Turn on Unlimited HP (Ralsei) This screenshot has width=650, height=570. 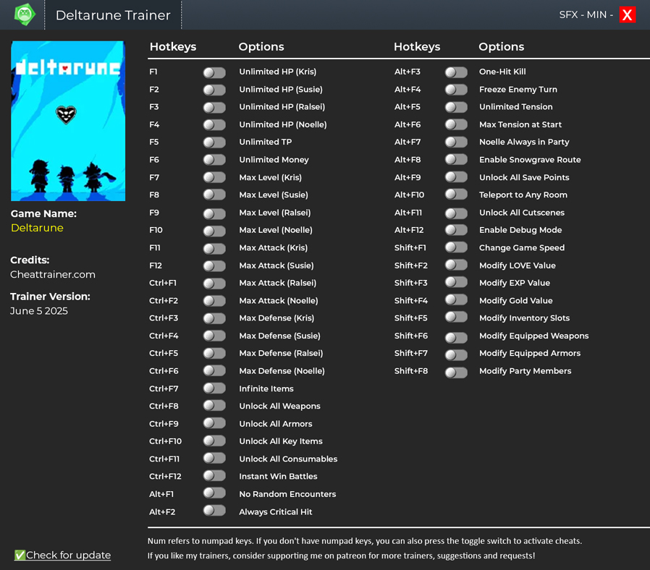[x=214, y=108]
